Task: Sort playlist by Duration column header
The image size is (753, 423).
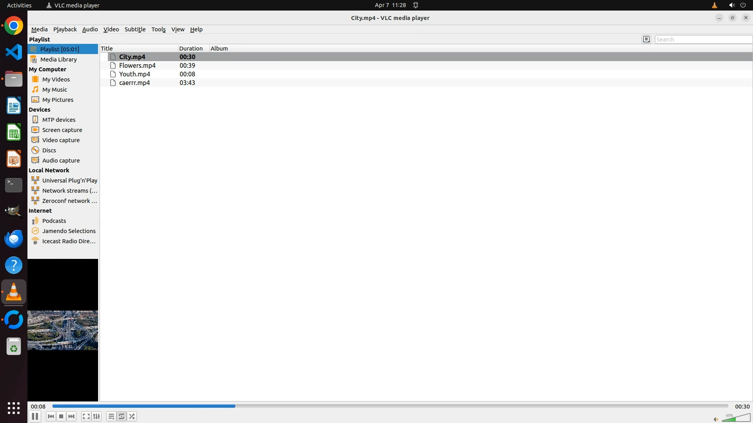Action: tap(191, 49)
